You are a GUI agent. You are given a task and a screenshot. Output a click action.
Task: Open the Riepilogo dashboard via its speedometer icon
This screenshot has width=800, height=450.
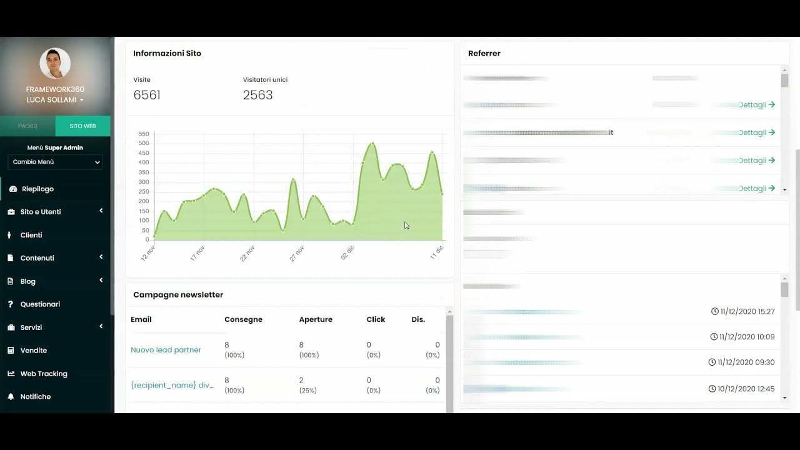pos(13,188)
